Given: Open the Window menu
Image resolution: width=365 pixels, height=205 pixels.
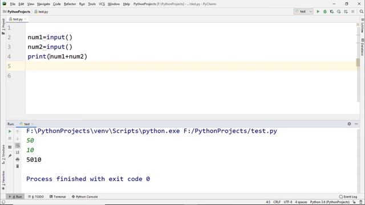Looking at the screenshot, I should point(113,4).
